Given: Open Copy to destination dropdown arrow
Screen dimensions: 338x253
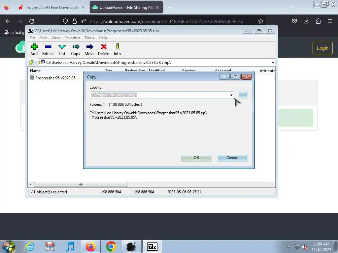Looking at the screenshot, I should [x=231, y=95].
